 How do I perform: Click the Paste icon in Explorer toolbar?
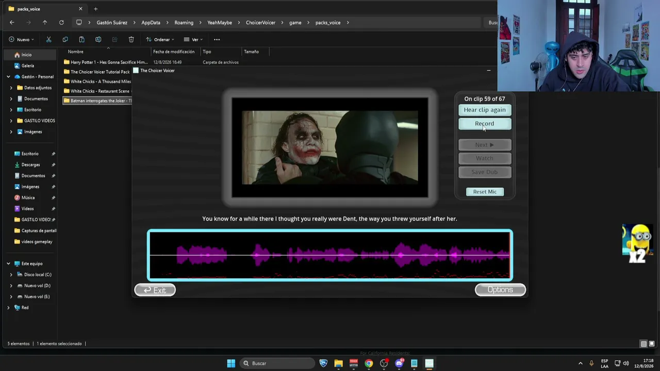coord(81,40)
